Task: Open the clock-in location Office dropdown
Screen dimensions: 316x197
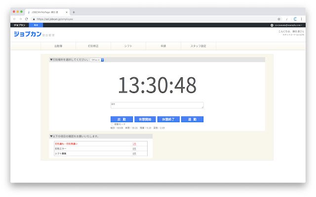Action: (x=97, y=60)
